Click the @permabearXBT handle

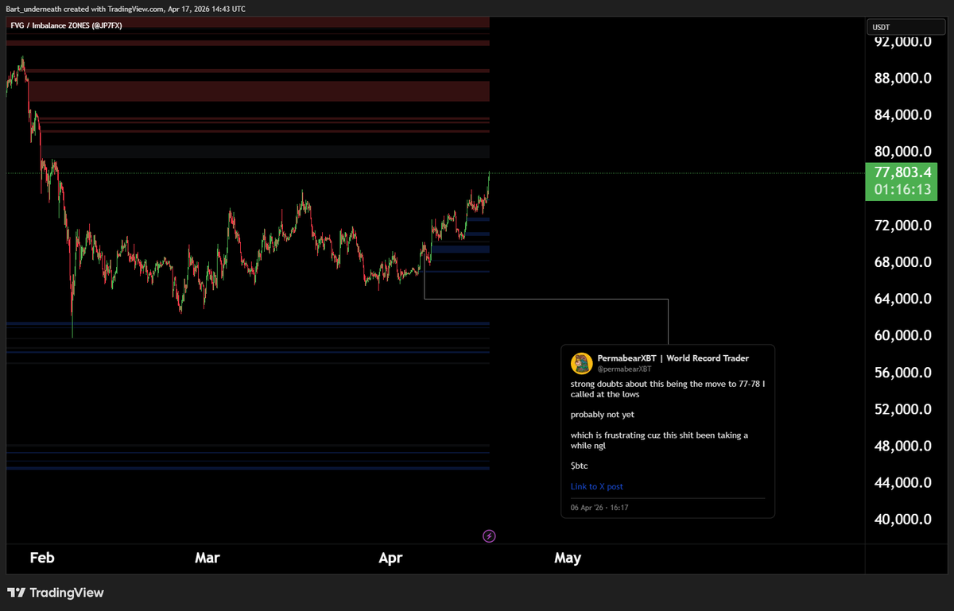click(624, 369)
